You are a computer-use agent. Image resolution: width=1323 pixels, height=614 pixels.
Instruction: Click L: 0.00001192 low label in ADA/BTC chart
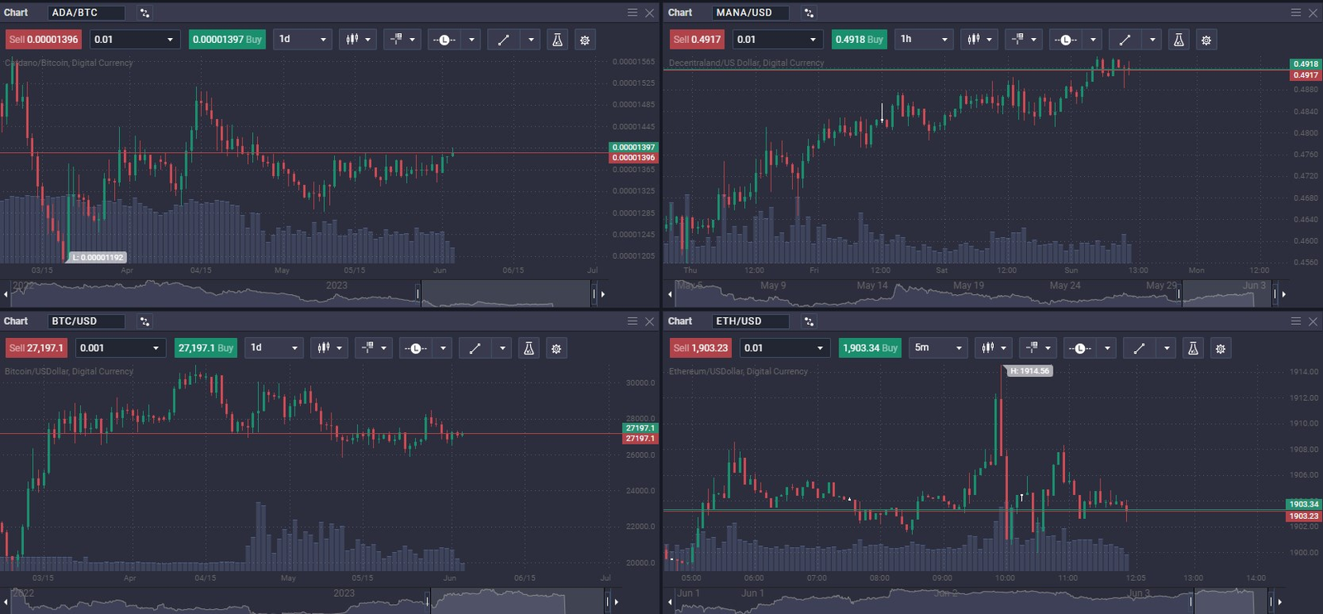98,257
